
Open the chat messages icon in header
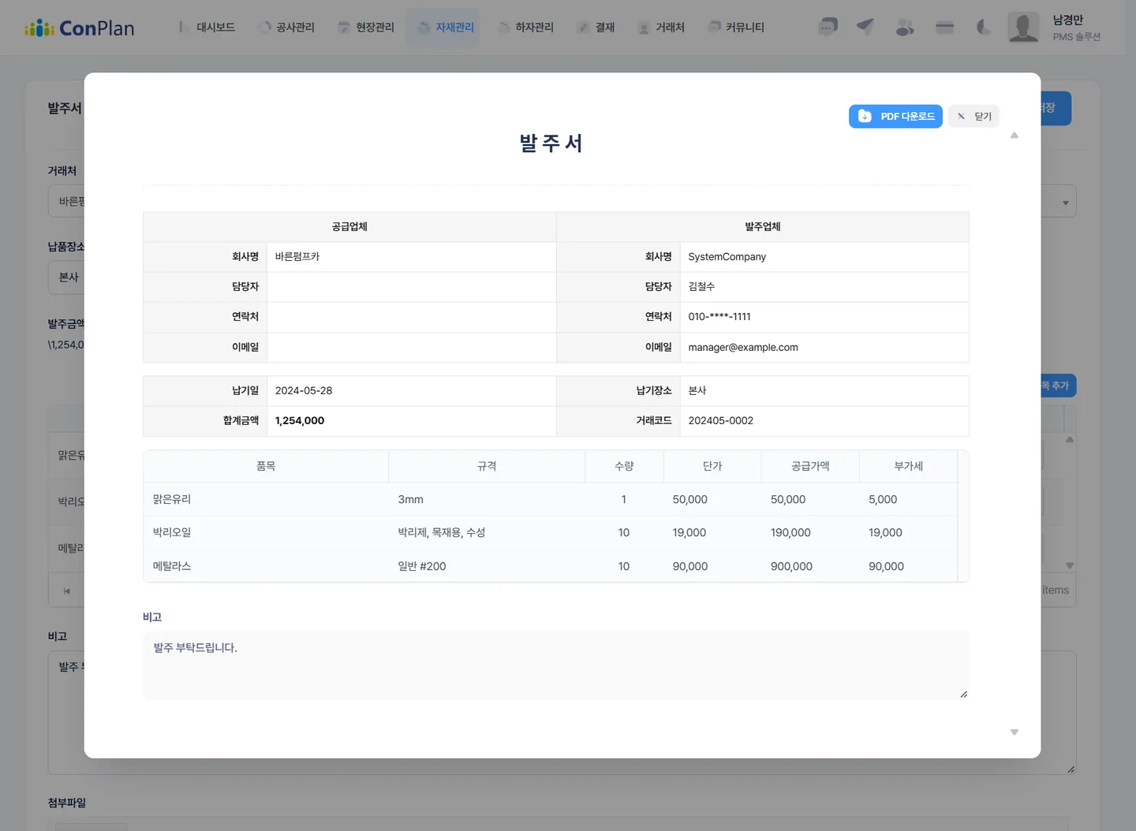(828, 28)
